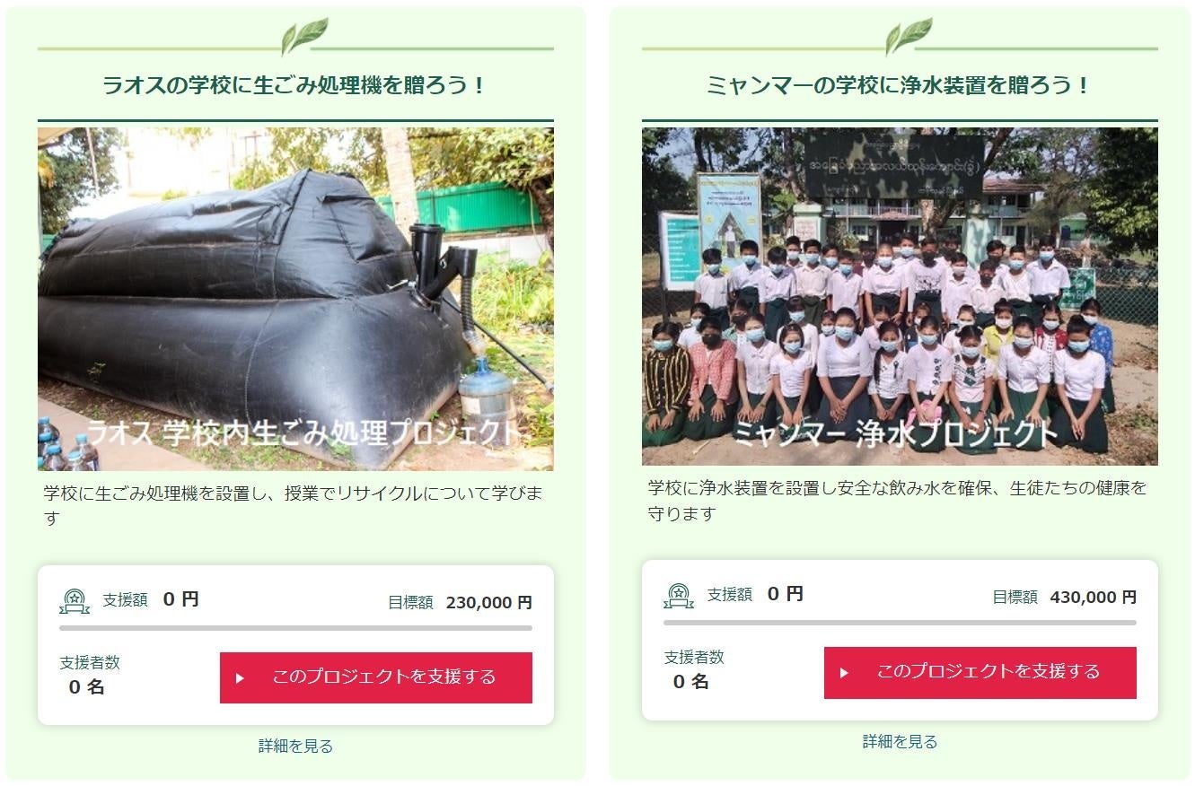The height and width of the screenshot is (786, 1195).
Task: Open 詳細を見る under the Laos project
Action: coord(295,746)
